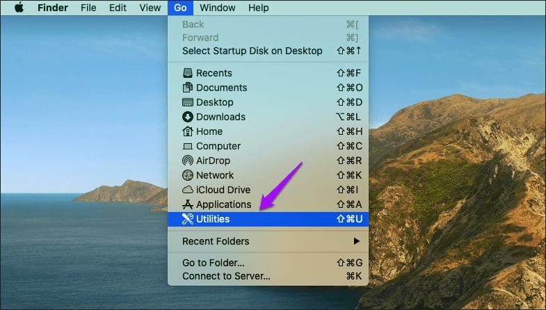This screenshot has width=546, height=310.
Task: Click the Downloads text label
Action: click(x=220, y=117)
